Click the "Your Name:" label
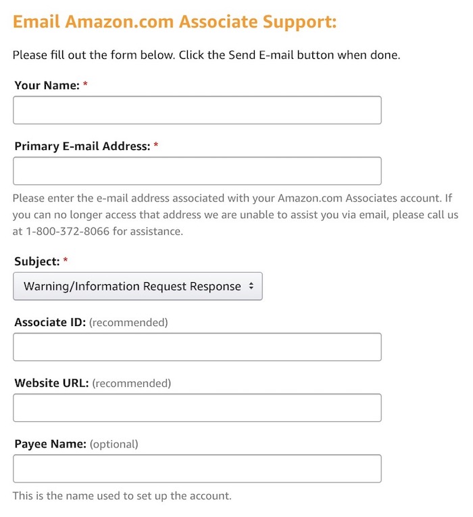Image resolution: width=473 pixels, height=517 pixels. pos(47,86)
